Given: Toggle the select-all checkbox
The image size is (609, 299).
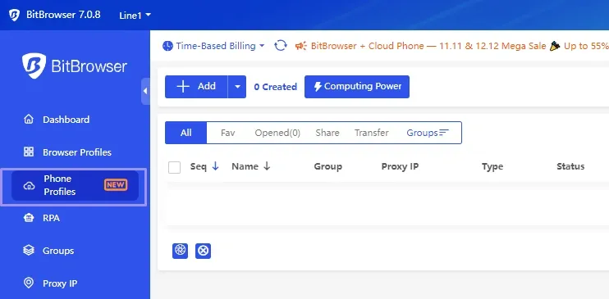Looking at the screenshot, I should [174, 168].
